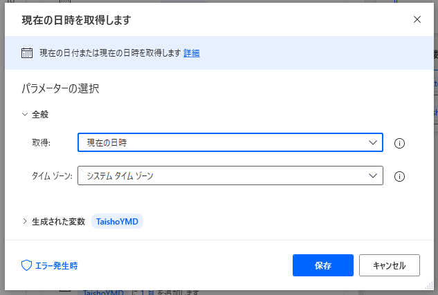Screen dimensions: 438x295
Task: Click the info icon beside タイム ゾーン field
Action: [x=399, y=176]
